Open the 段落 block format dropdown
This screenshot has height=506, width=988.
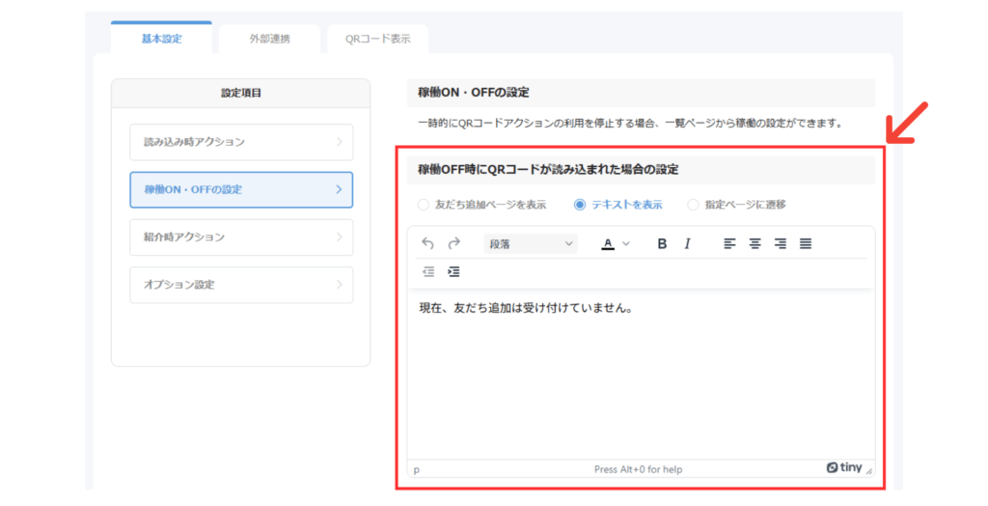pos(531,244)
